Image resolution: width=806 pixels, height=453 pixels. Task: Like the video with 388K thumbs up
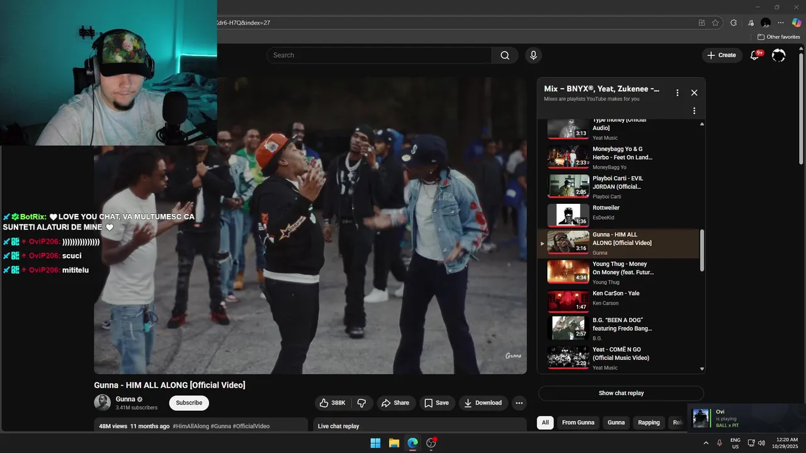pos(332,403)
